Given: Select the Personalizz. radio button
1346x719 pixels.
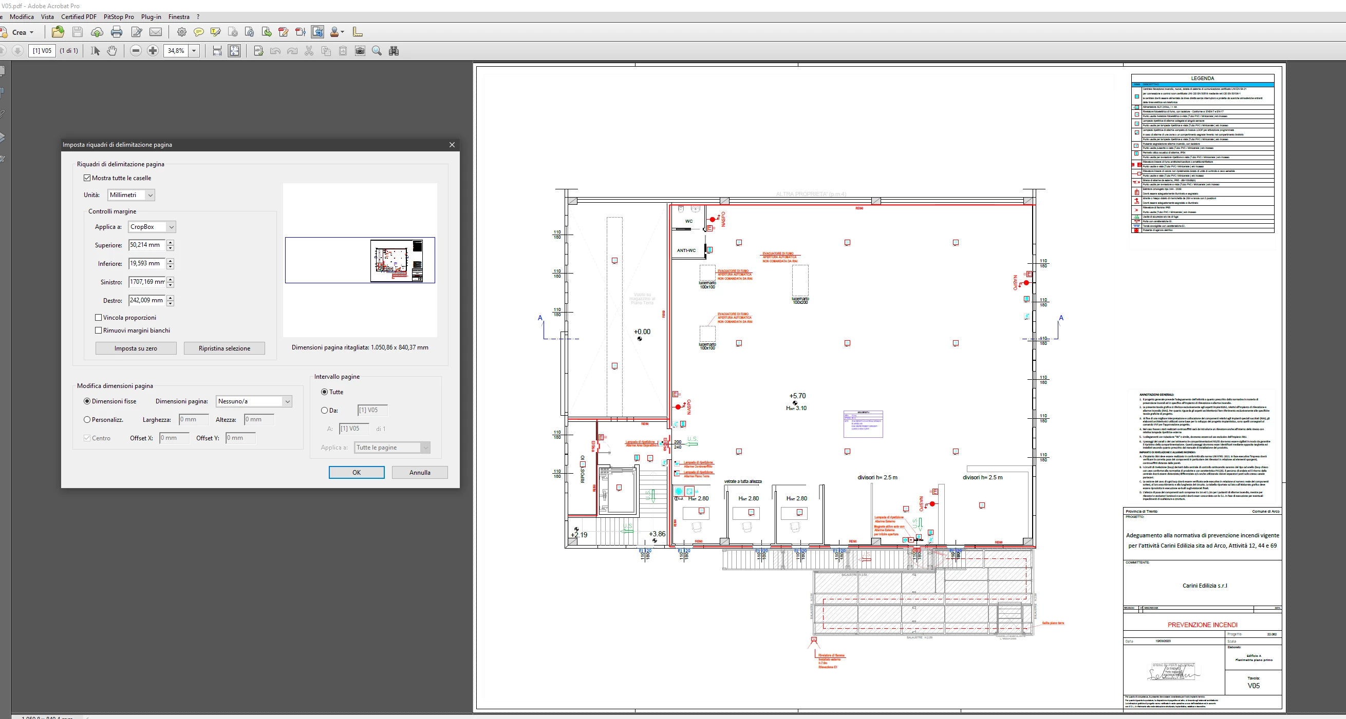Looking at the screenshot, I should point(87,419).
